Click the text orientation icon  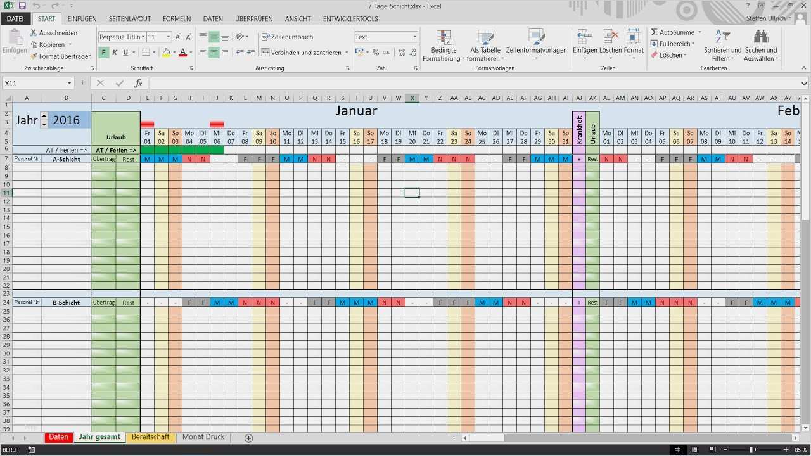tap(240, 37)
